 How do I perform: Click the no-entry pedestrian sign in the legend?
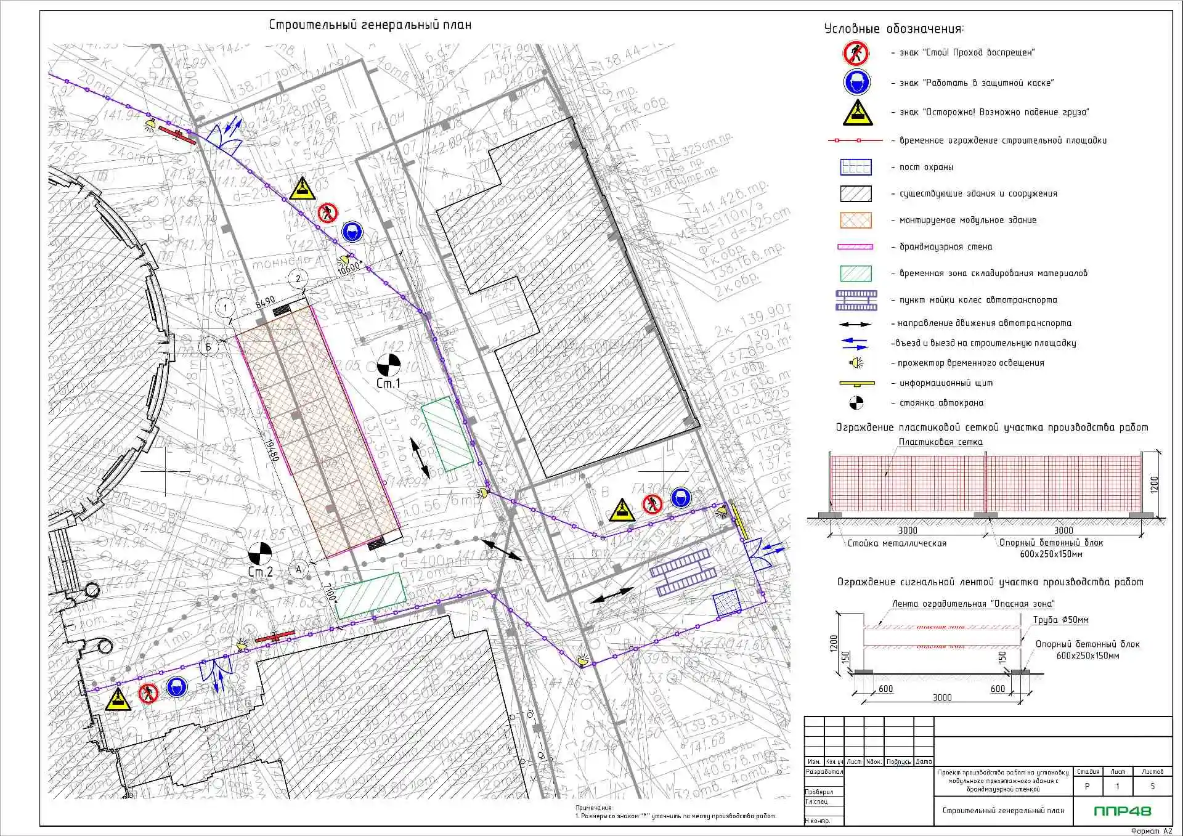point(856,54)
